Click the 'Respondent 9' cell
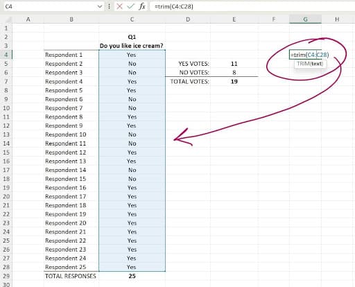 coord(71,125)
